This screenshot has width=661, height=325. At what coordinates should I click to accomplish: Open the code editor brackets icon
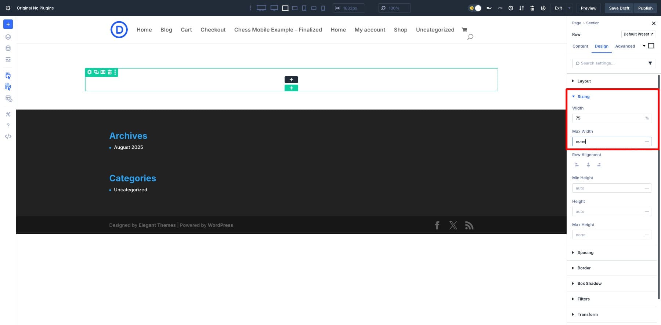(8, 136)
